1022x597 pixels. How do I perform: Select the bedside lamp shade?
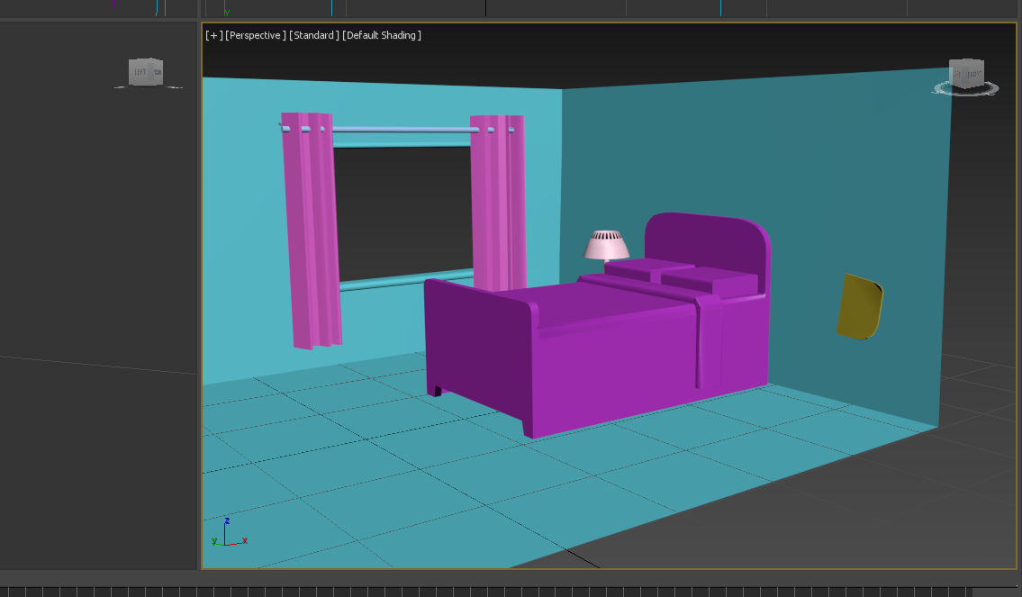coord(606,245)
